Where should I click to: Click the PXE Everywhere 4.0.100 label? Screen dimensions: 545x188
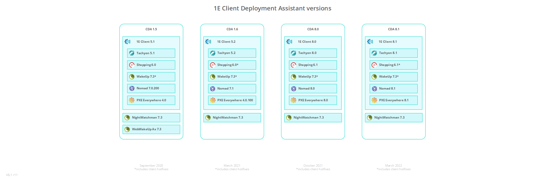tap(235, 100)
